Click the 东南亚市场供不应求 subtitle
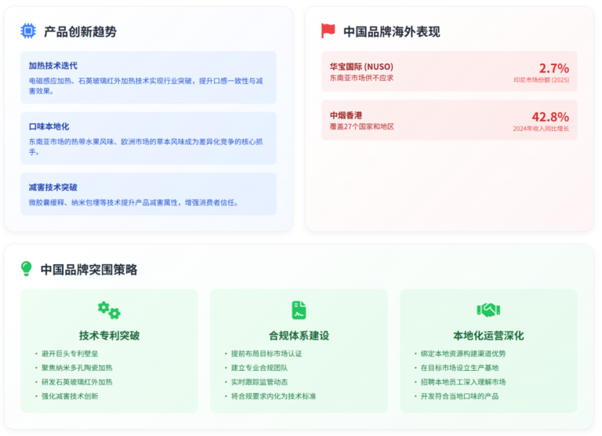The image size is (602, 436). 361,78
